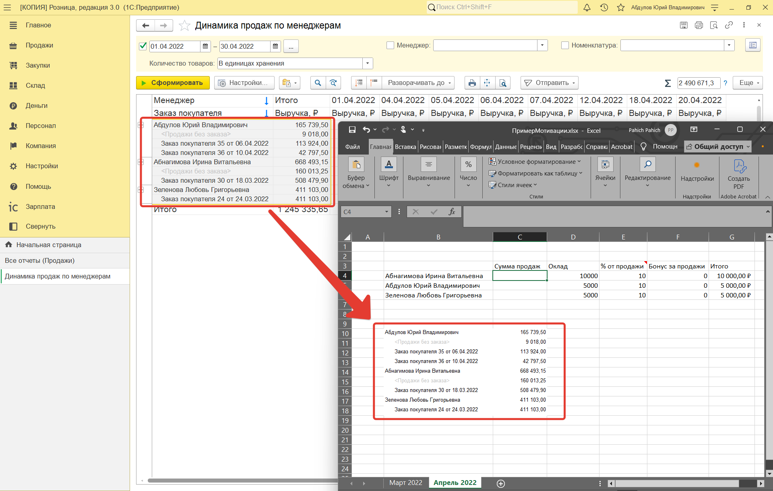Add a new sheet in Excel
Image resolution: width=773 pixels, height=491 pixels.
501,483
